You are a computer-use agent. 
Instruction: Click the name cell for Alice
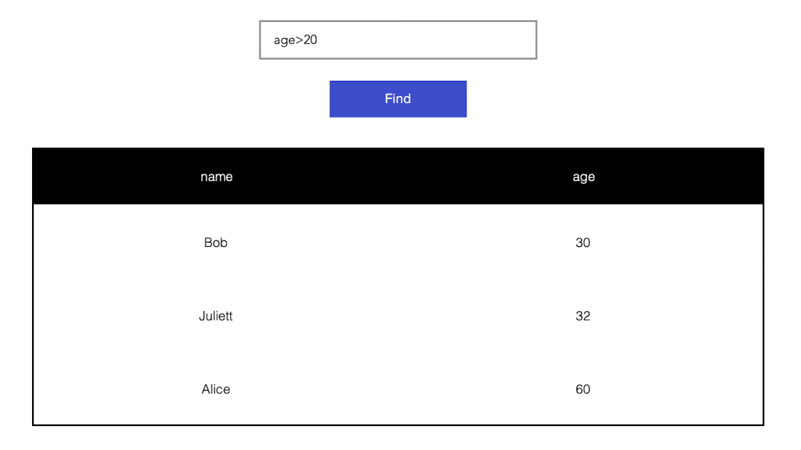pos(216,389)
